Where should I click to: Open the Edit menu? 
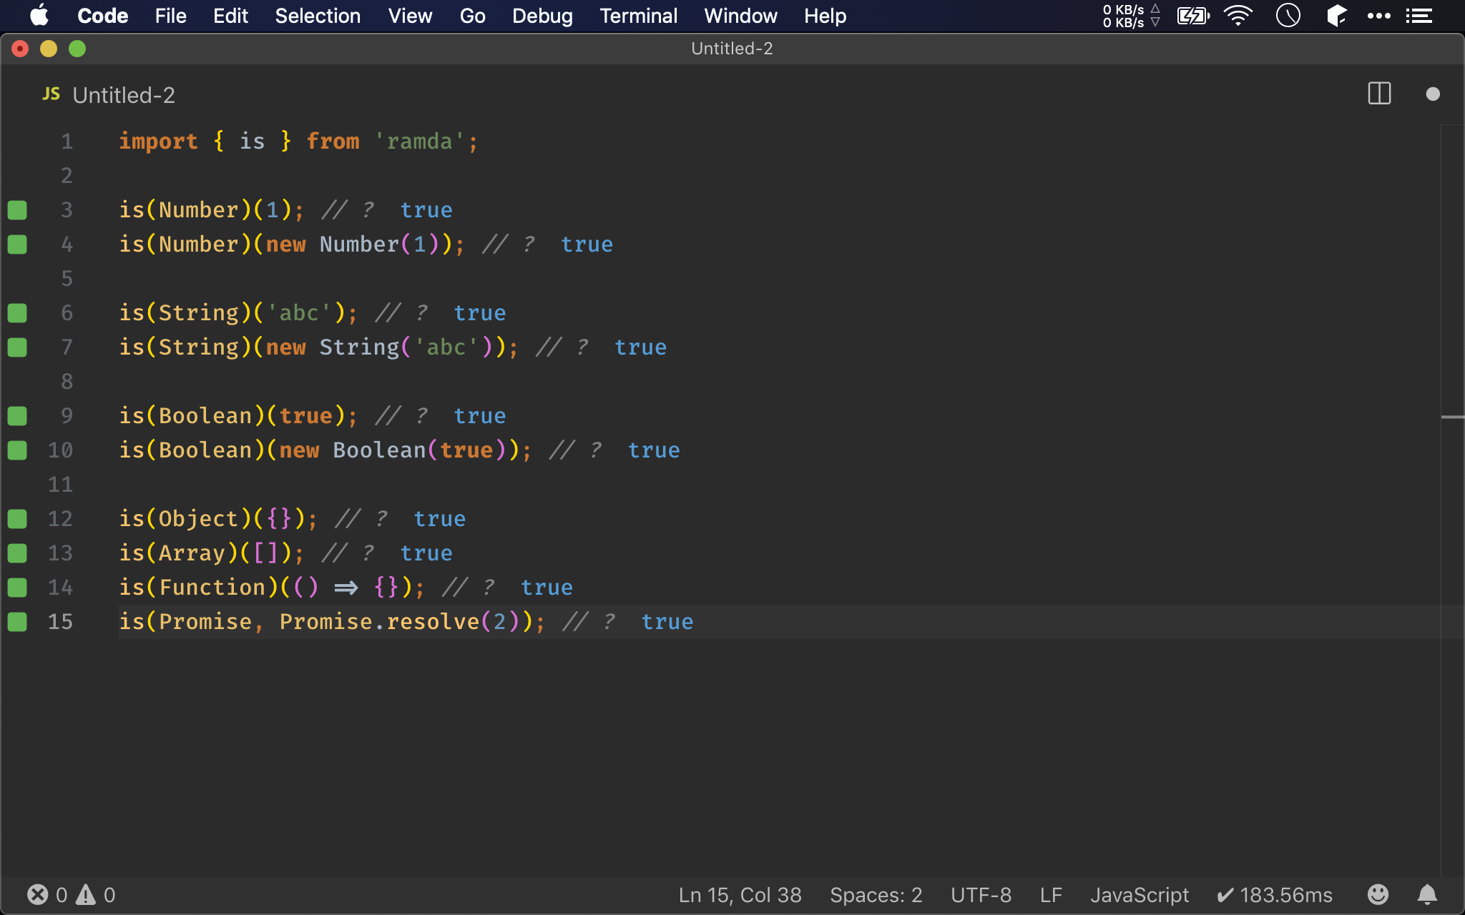pyautogui.click(x=230, y=16)
